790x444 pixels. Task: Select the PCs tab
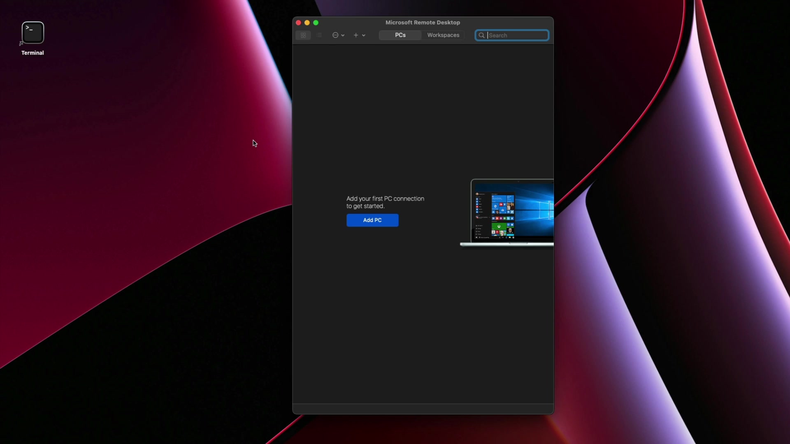(400, 35)
